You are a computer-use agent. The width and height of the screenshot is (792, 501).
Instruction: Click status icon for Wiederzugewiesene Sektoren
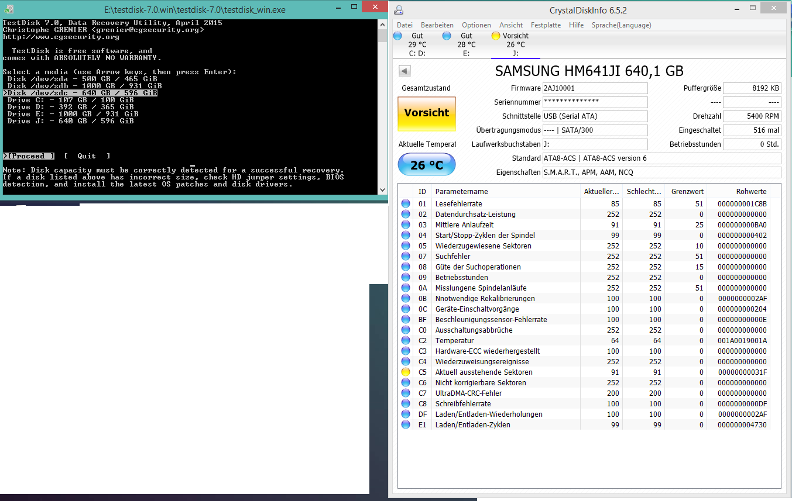(x=406, y=246)
